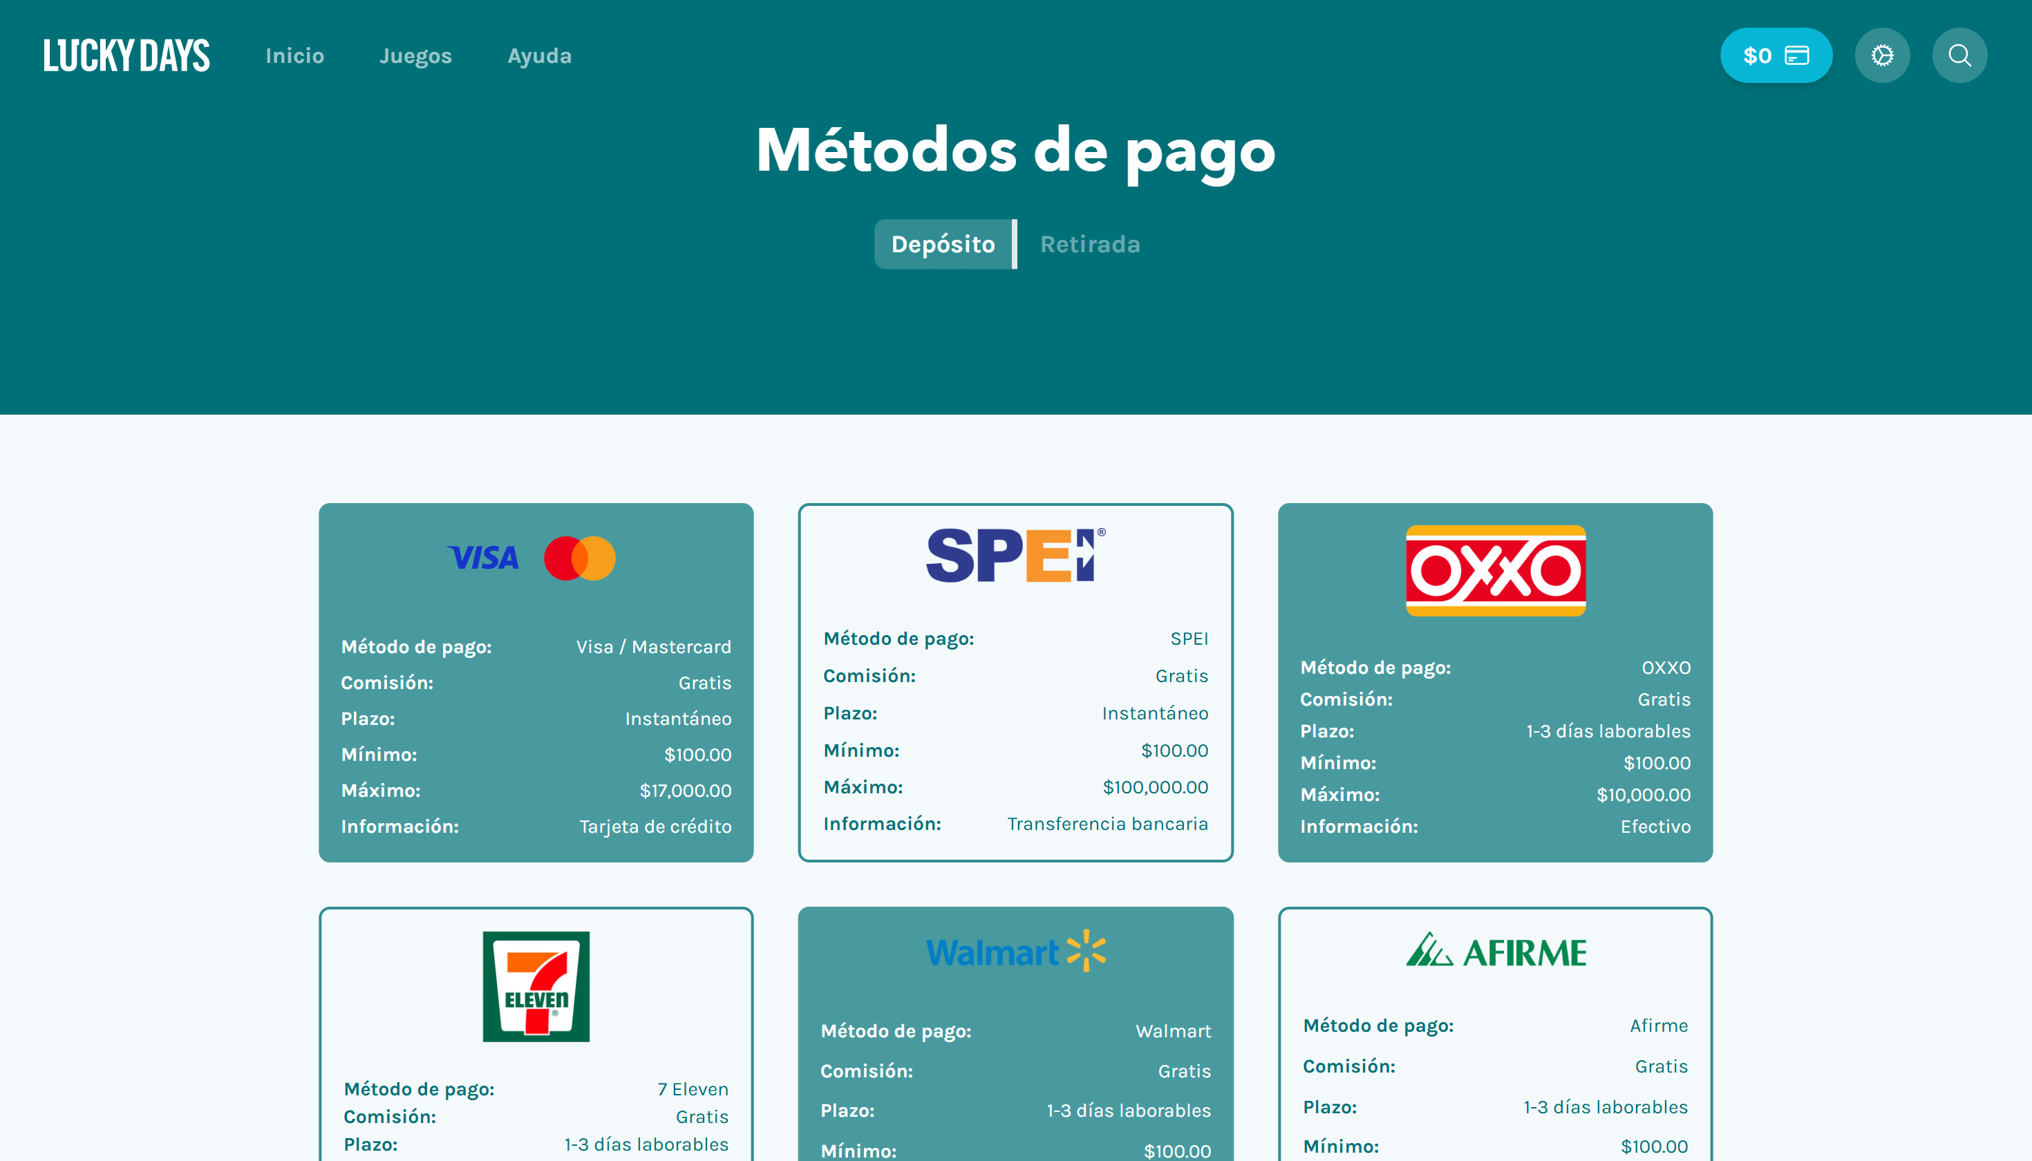
Task: Click the Lucky Days logo
Action: pos(126,56)
